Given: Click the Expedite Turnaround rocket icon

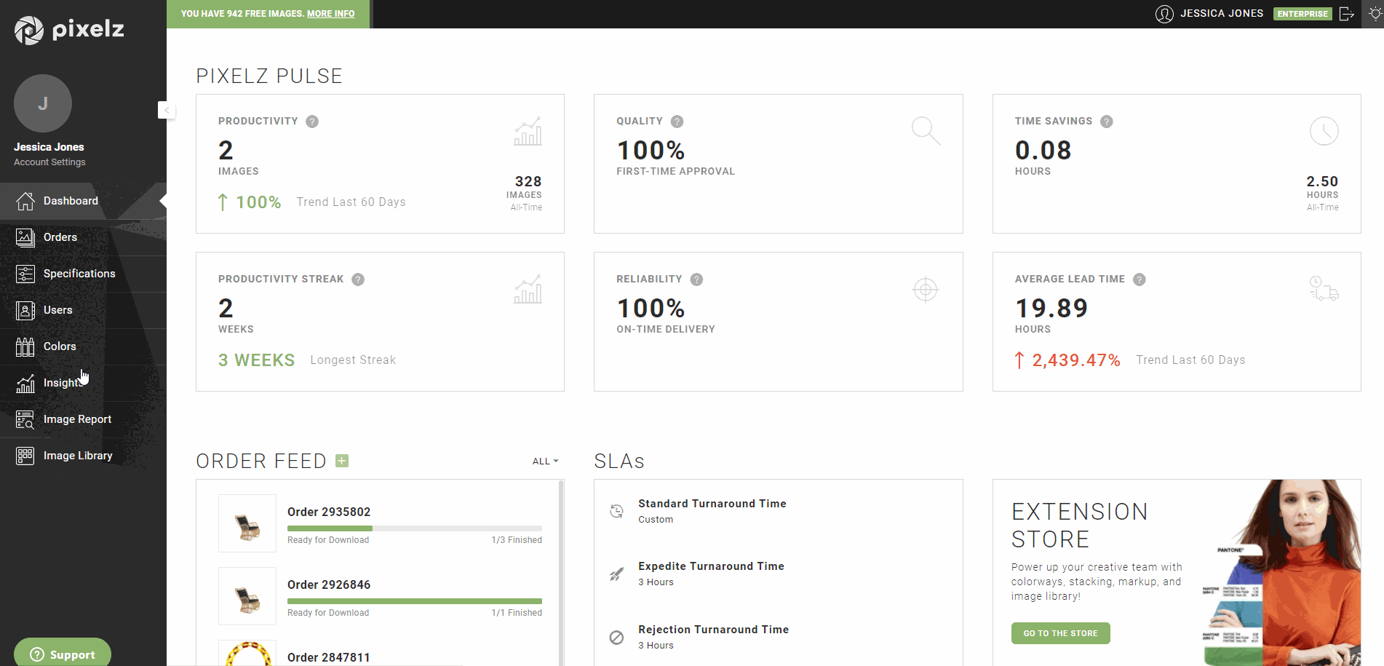Looking at the screenshot, I should pos(616,574).
